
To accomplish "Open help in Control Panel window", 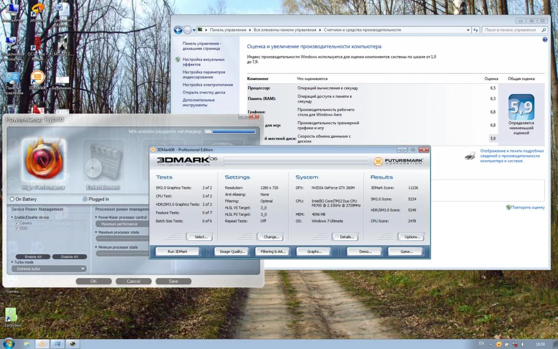I will point(545,40).
